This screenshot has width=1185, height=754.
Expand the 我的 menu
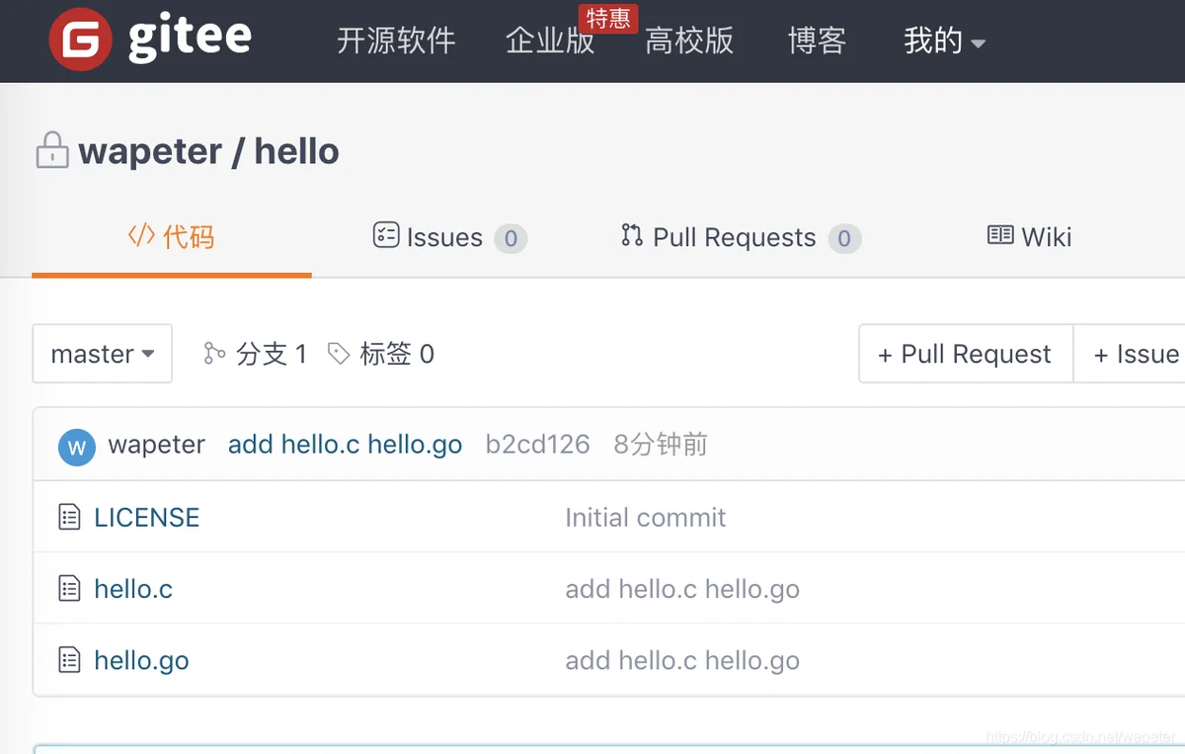pyautogui.click(x=944, y=41)
